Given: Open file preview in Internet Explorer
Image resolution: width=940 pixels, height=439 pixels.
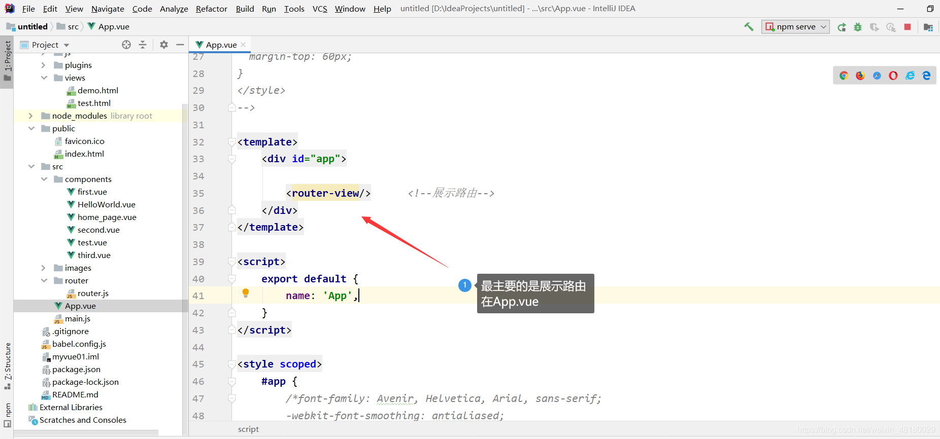Looking at the screenshot, I should tap(910, 76).
